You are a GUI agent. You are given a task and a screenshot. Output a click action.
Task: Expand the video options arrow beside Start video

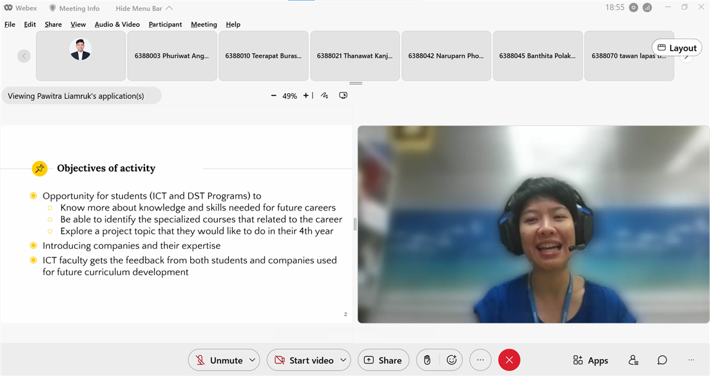(x=343, y=360)
